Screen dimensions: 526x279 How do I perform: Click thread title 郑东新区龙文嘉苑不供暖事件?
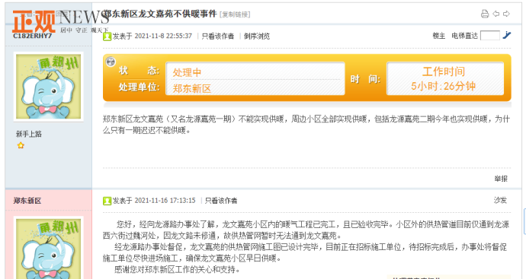159,14
